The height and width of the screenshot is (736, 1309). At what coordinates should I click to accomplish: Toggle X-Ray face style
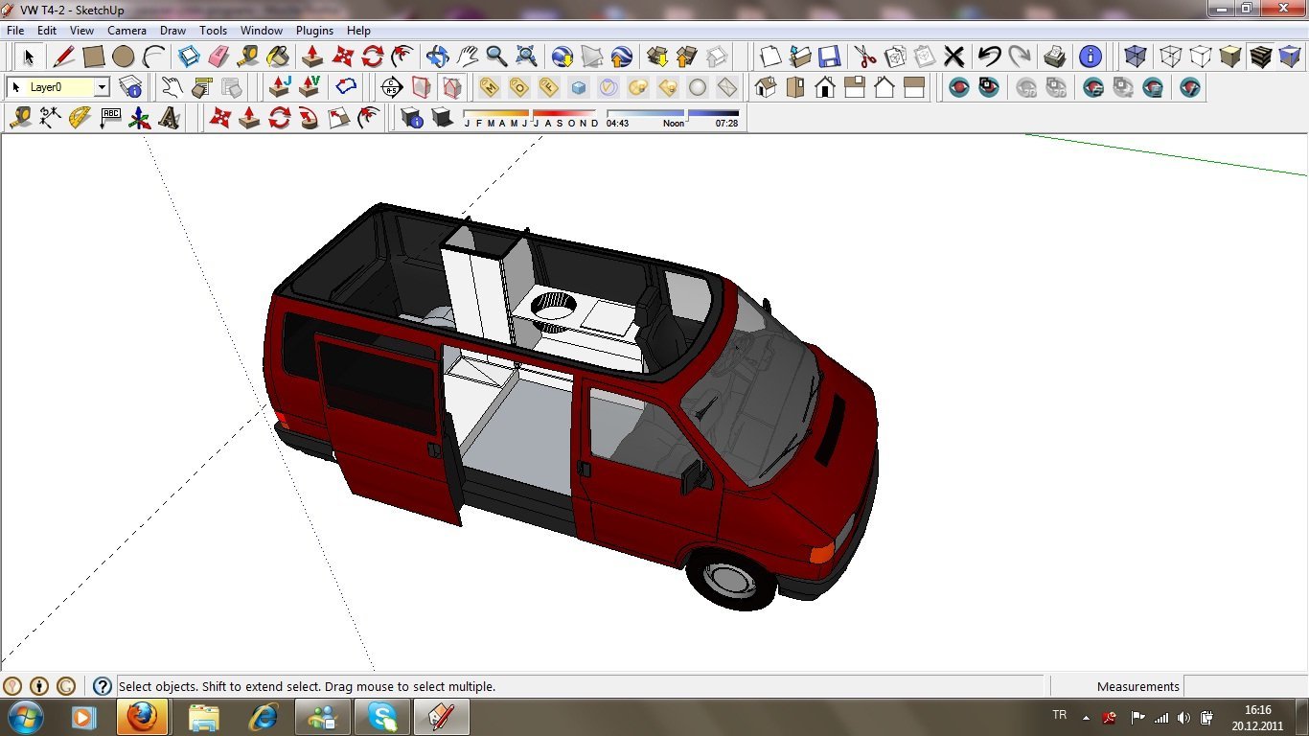tap(1136, 57)
